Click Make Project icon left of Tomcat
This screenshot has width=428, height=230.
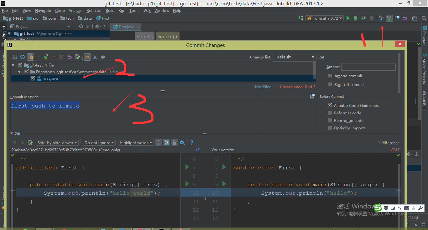coord(301,18)
